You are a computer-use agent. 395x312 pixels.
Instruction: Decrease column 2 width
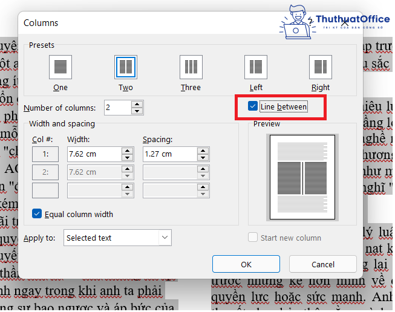(128, 176)
